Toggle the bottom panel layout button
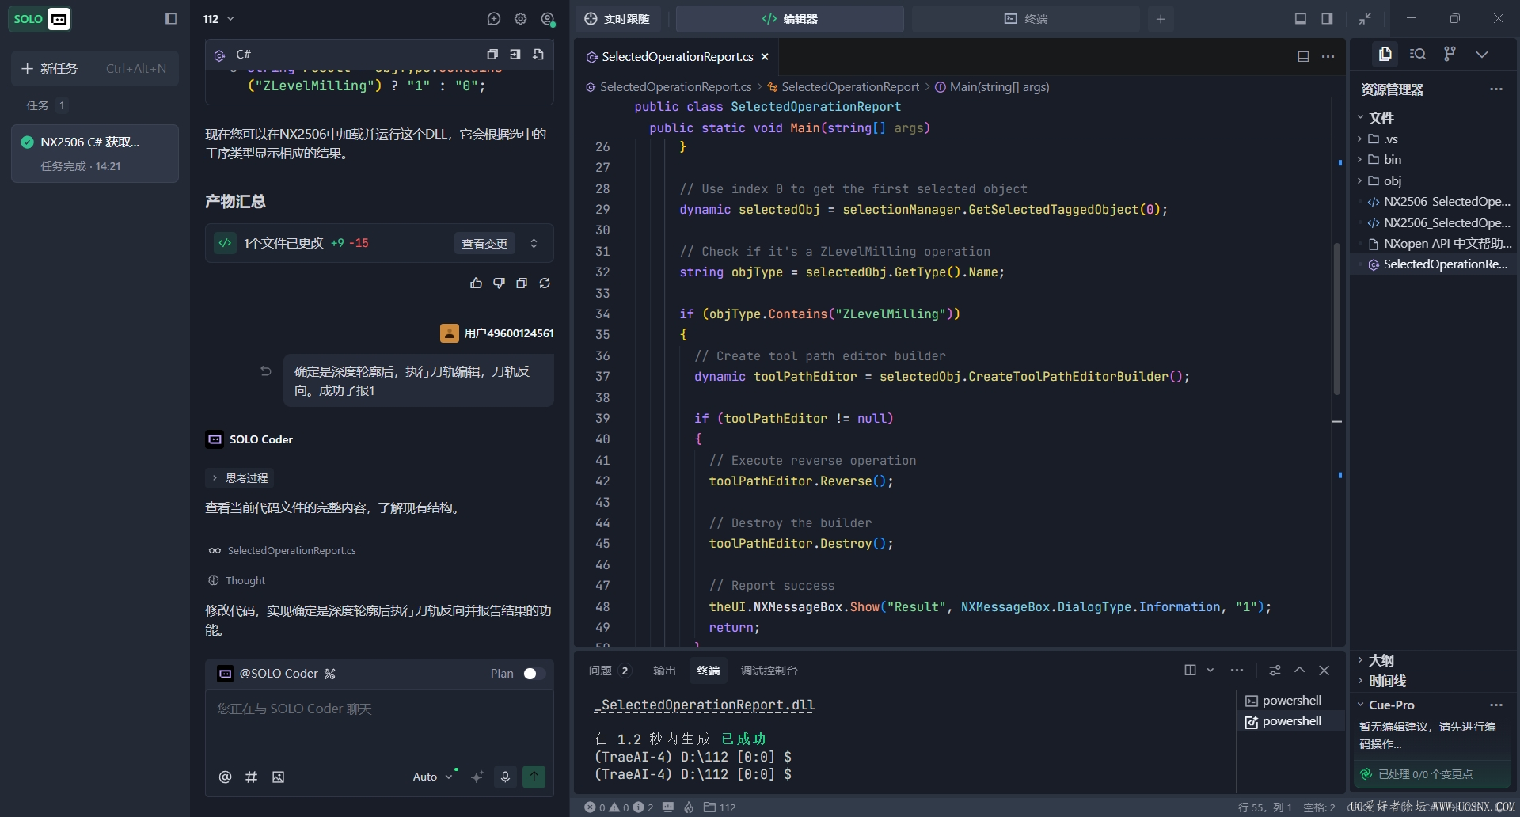This screenshot has height=817, width=1520. [1300, 19]
